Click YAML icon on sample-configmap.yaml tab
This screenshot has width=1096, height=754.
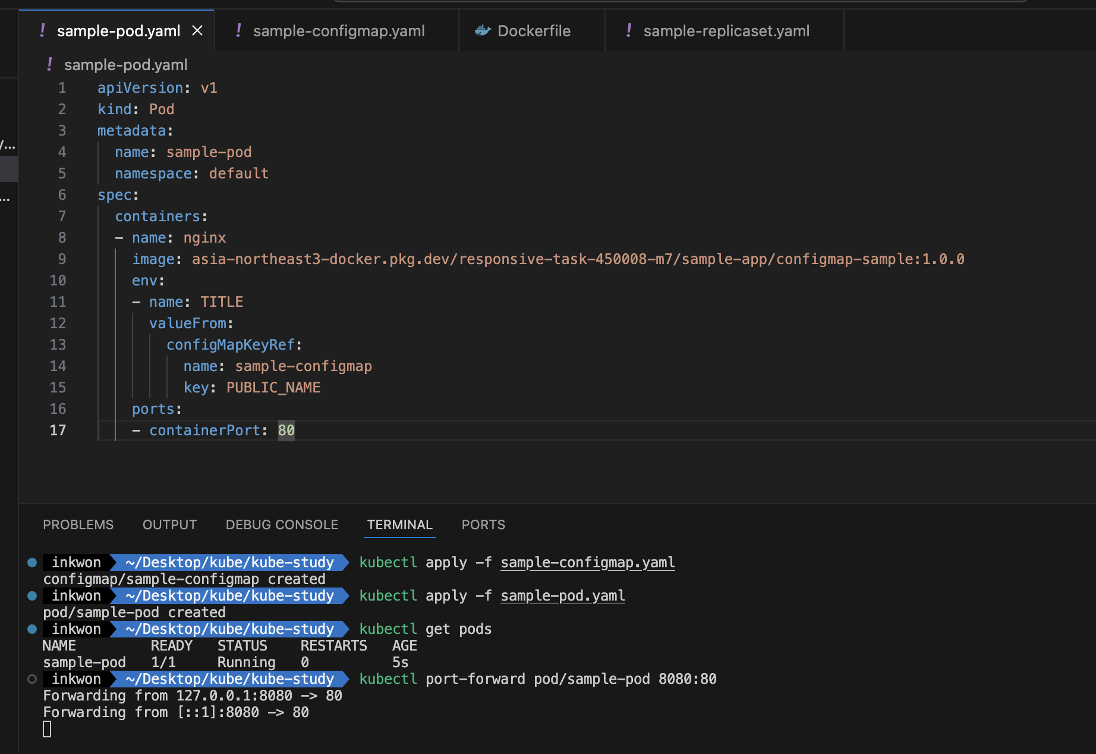pos(238,30)
